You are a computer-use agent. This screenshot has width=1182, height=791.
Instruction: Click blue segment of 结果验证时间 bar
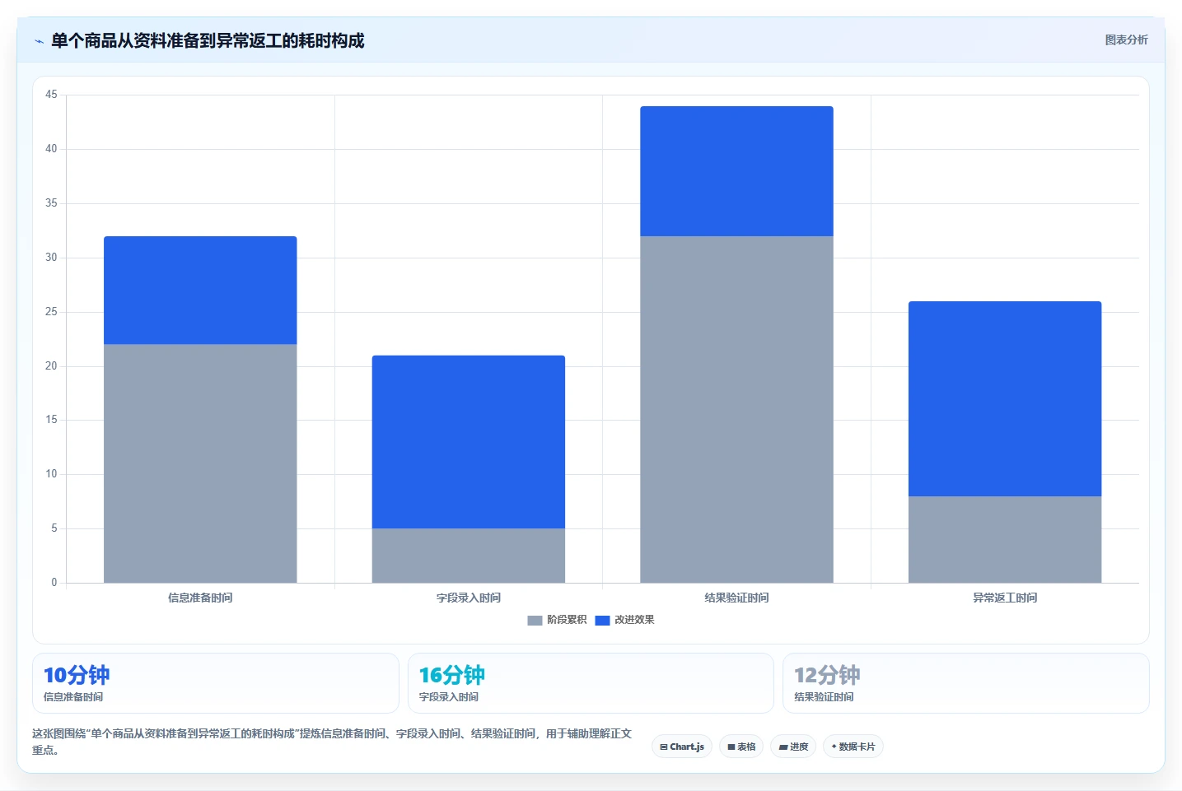pyautogui.click(x=736, y=171)
